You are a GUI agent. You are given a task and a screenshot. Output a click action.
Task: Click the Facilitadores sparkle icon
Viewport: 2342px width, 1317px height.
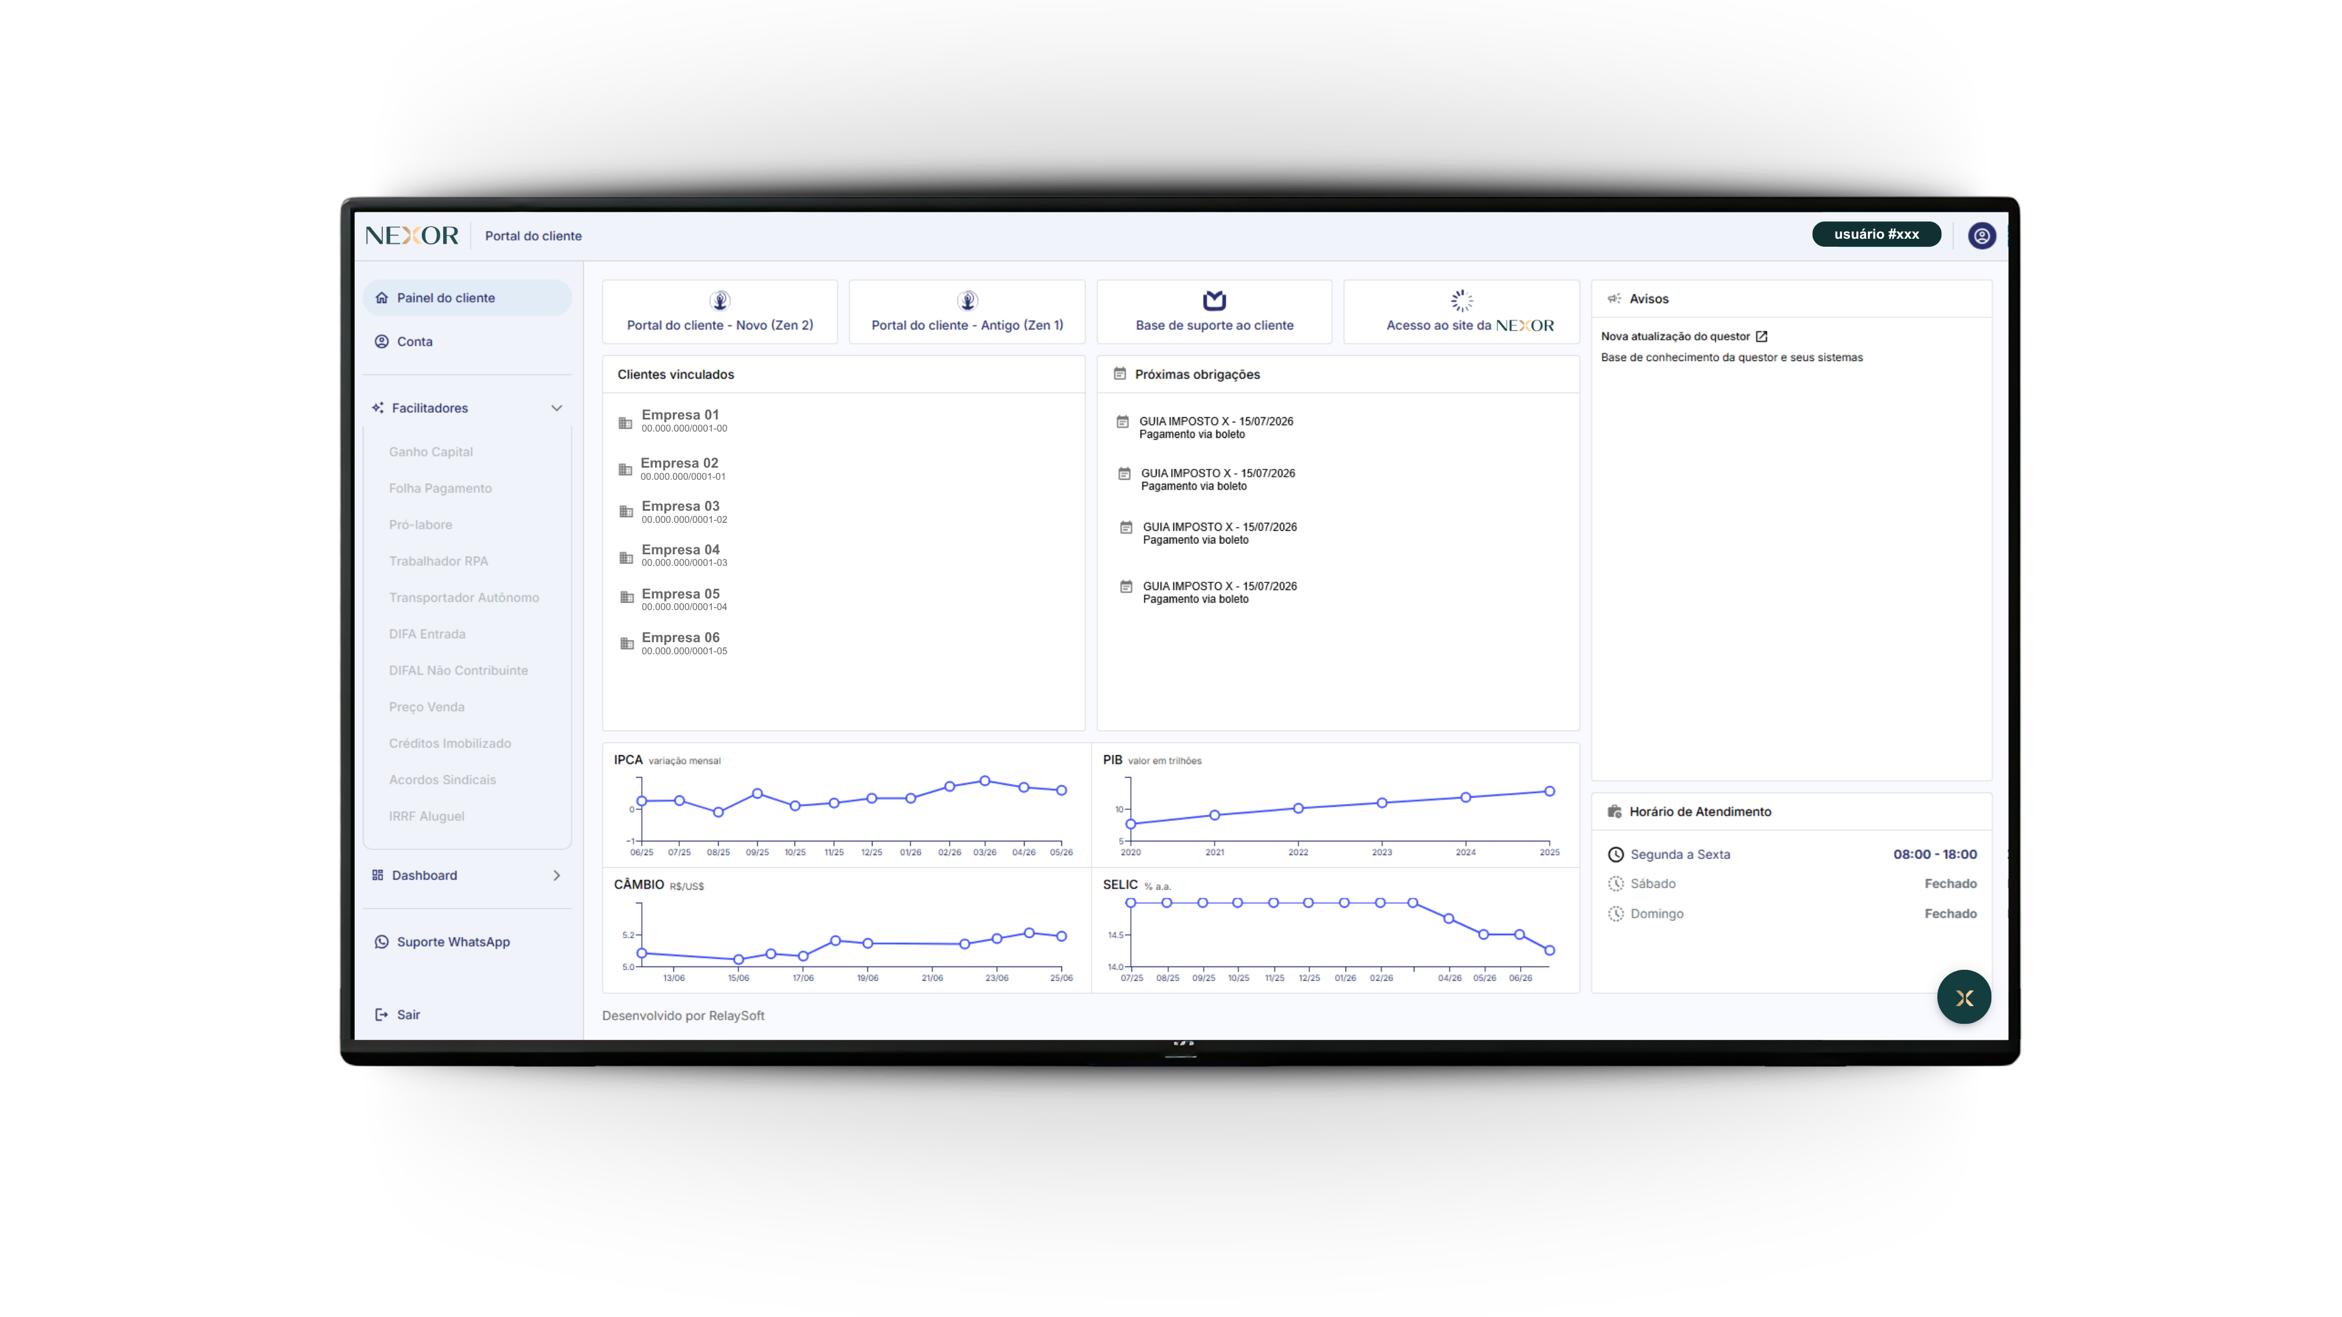pyautogui.click(x=377, y=408)
